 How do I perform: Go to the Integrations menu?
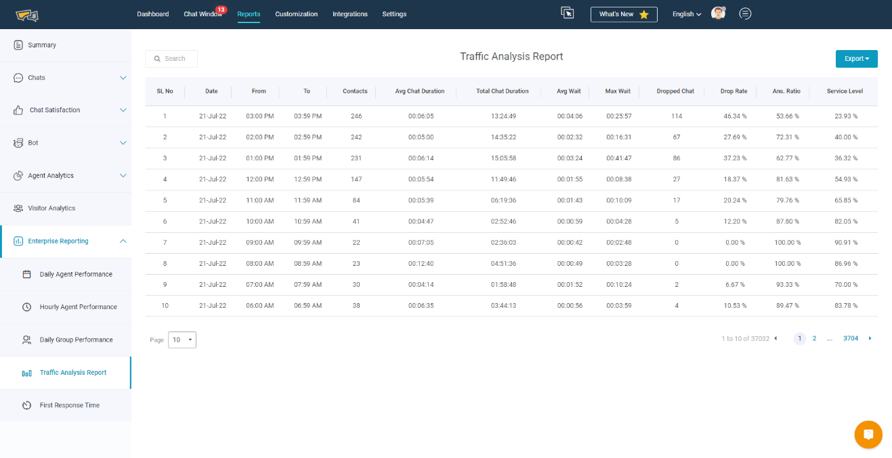click(x=349, y=14)
